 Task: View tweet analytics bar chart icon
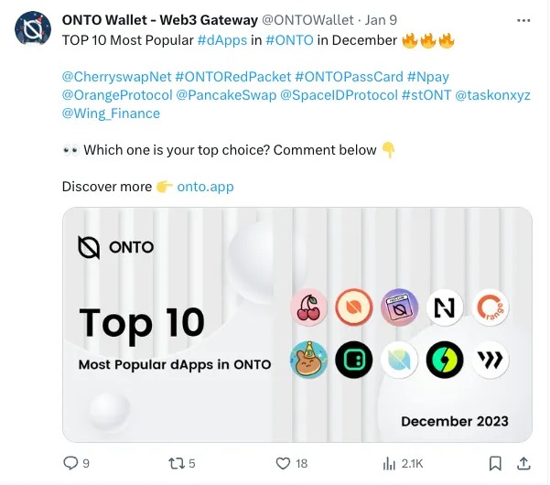pyautogui.click(x=387, y=463)
